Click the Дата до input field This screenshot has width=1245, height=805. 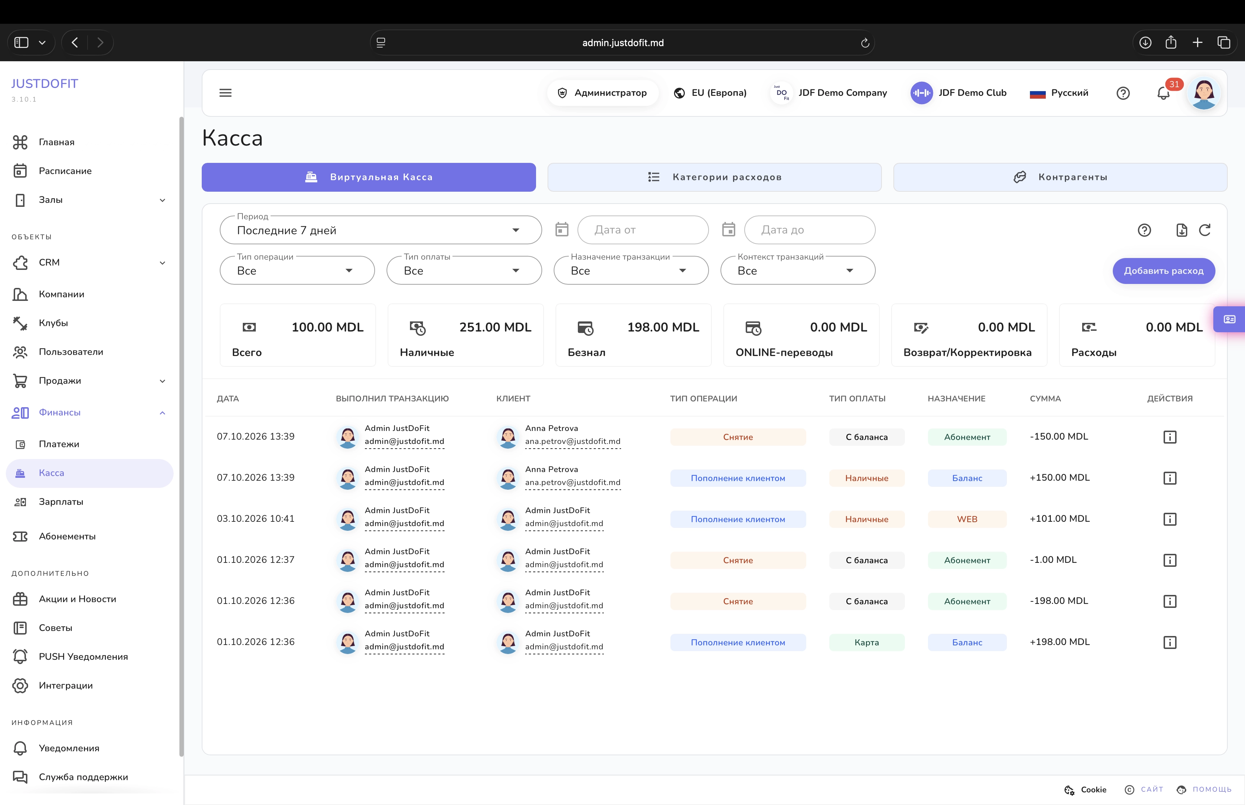click(x=809, y=230)
